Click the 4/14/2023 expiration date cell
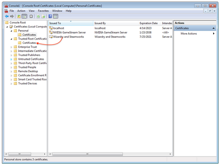 click(145, 28)
